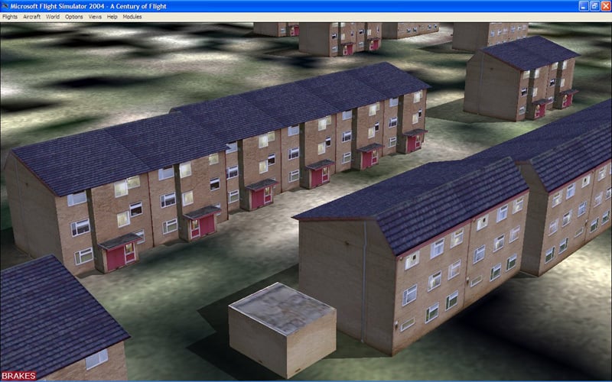Open the World menu

click(53, 17)
